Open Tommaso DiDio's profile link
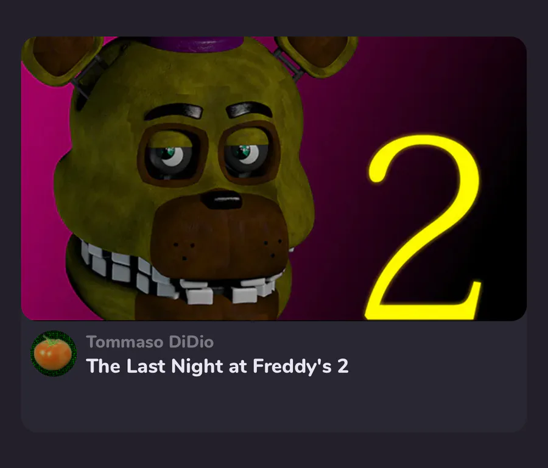548x468 pixels. tap(150, 342)
